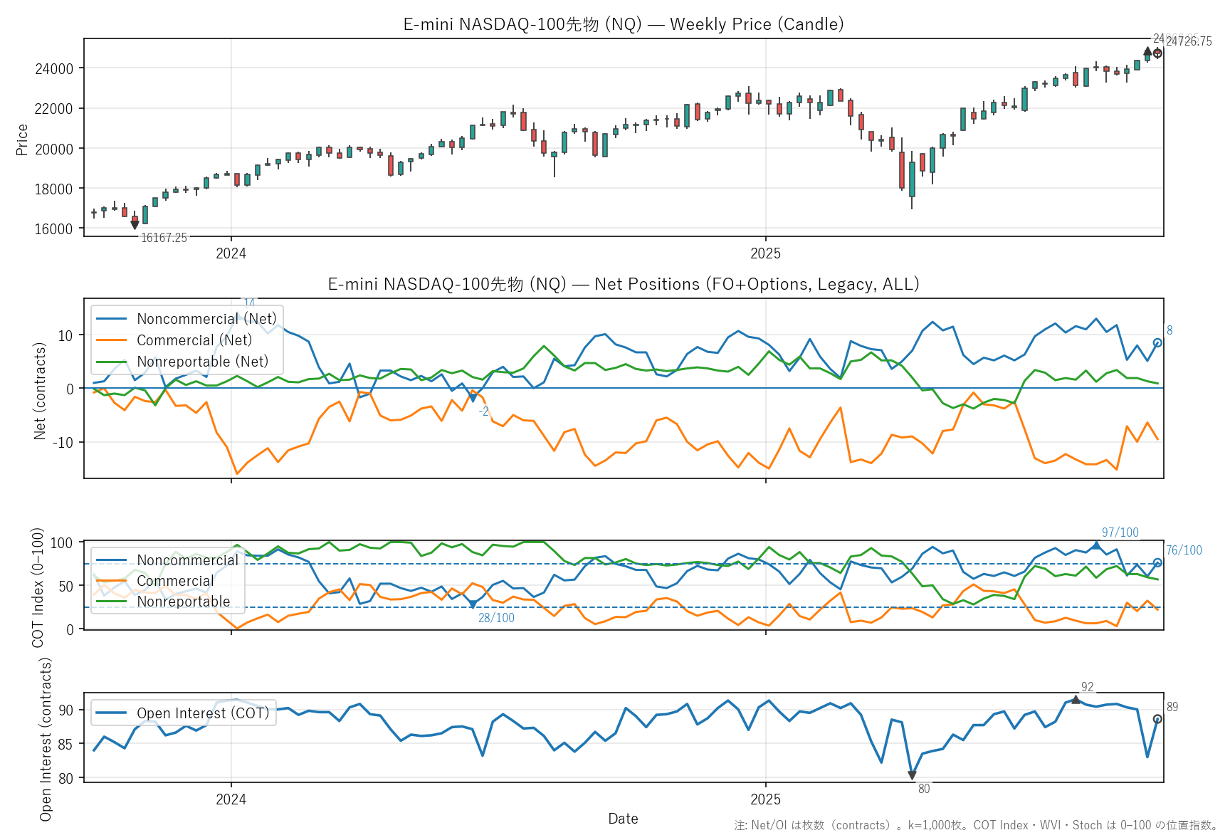Click the Open Interest low triangle labeled 80

tap(912, 775)
